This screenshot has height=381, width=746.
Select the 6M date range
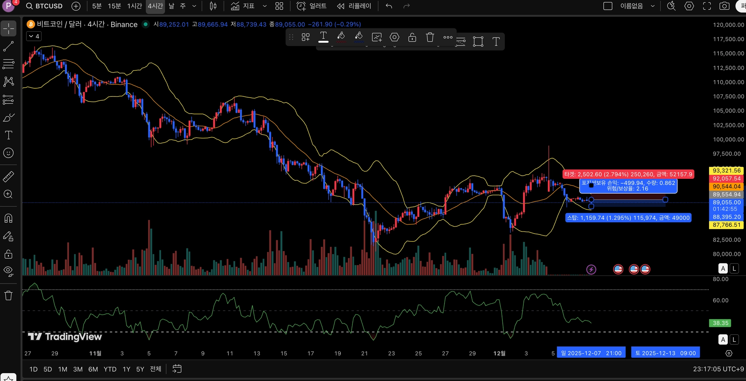93,369
